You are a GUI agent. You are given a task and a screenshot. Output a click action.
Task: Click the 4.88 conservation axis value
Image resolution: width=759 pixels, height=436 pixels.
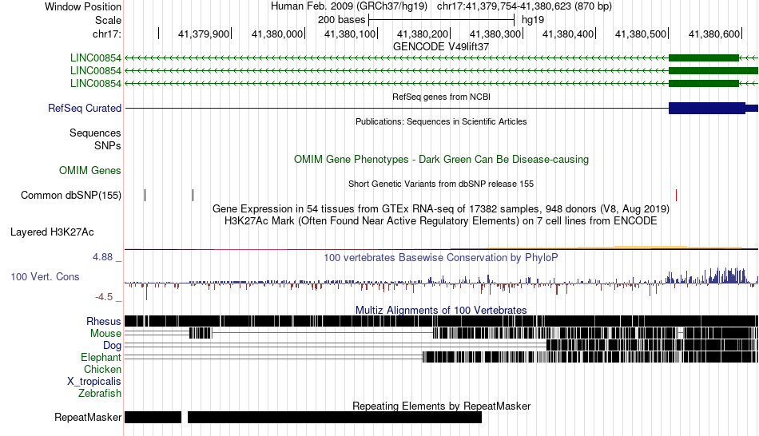click(x=102, y=257)
